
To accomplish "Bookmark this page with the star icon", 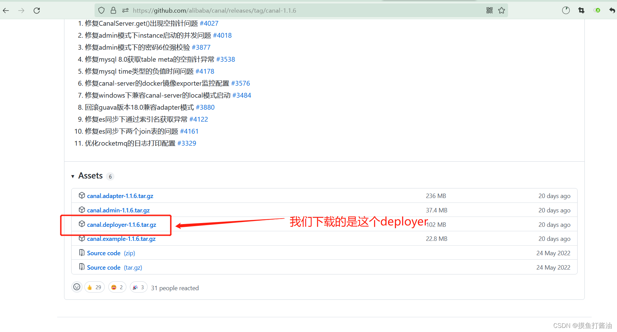I will coord(502,11).
